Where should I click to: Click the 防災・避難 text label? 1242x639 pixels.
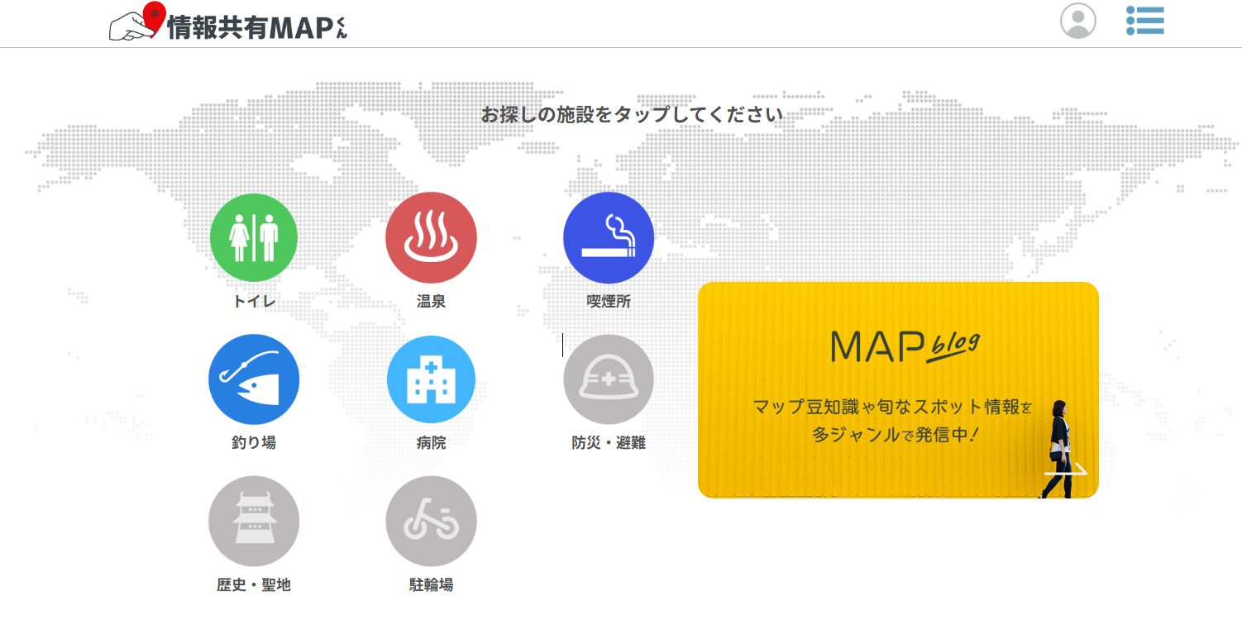609,443
